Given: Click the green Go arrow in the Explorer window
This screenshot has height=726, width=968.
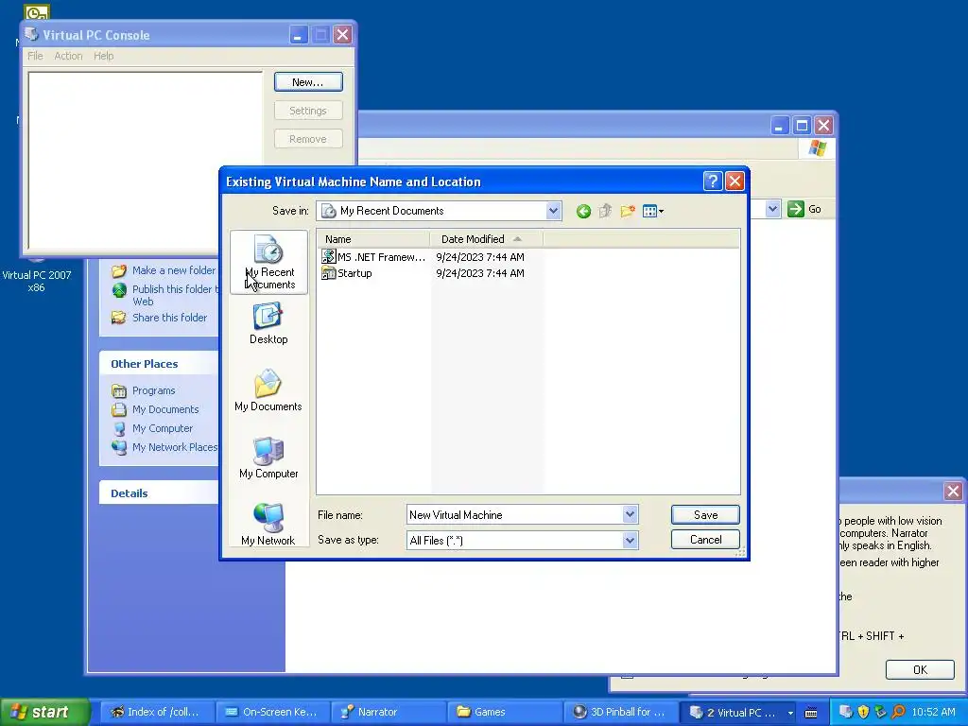Looking at the screenshot, I should coord(796,209).
